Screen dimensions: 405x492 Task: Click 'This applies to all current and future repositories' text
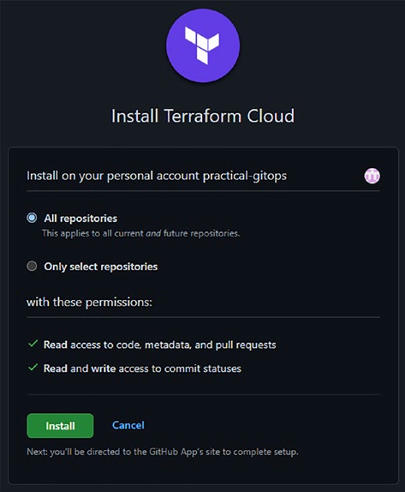[x=140, y=233]
